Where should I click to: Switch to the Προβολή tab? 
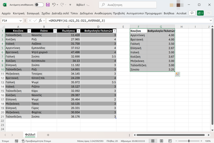[119, 13]
